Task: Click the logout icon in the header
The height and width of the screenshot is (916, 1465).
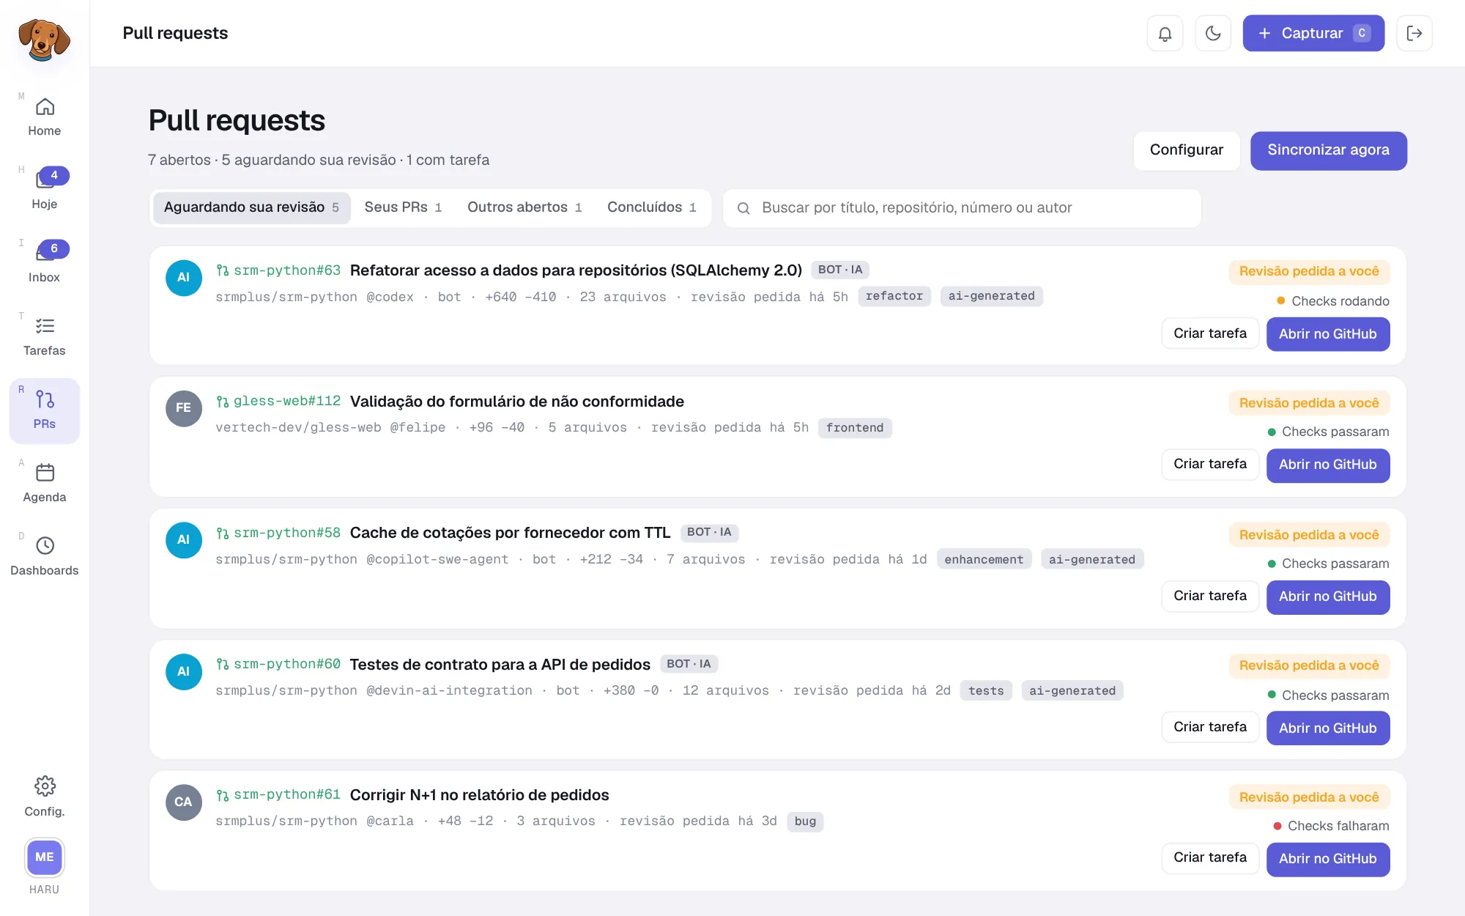Action: pyautogui.click(x=1414, y=34)
